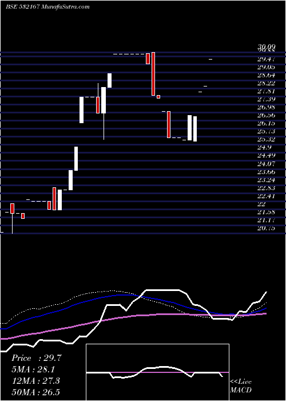Click the 27.39 price axis label
The width and height of the screenshot is (286, 401).
click(267, 100)
